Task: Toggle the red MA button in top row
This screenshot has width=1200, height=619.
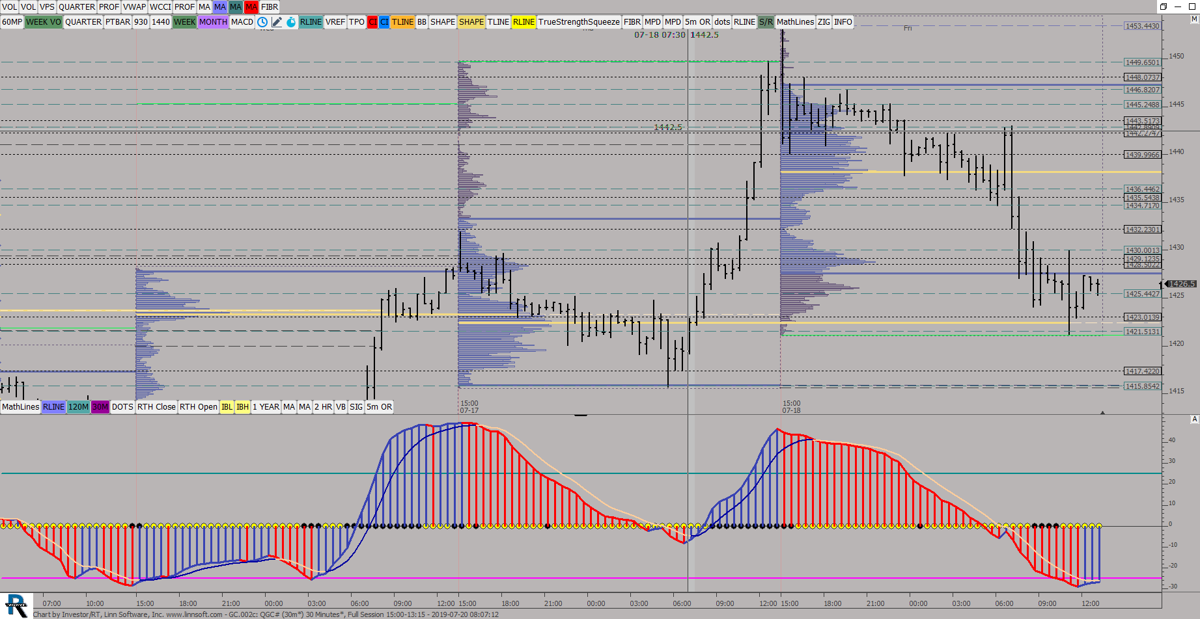Action: (251, 7)
